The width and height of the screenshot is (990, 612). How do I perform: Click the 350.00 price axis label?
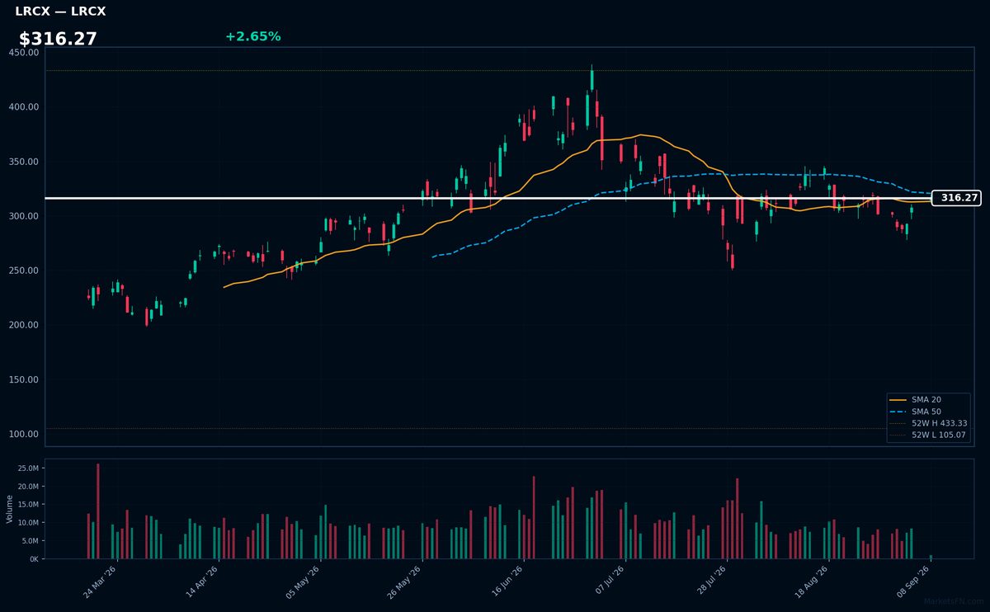pyautogui.click(x=24, y=161)
